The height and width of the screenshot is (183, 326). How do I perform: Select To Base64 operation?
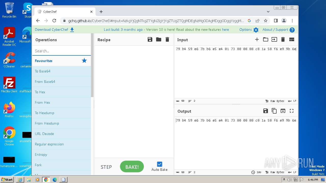(x=61, y=71)
